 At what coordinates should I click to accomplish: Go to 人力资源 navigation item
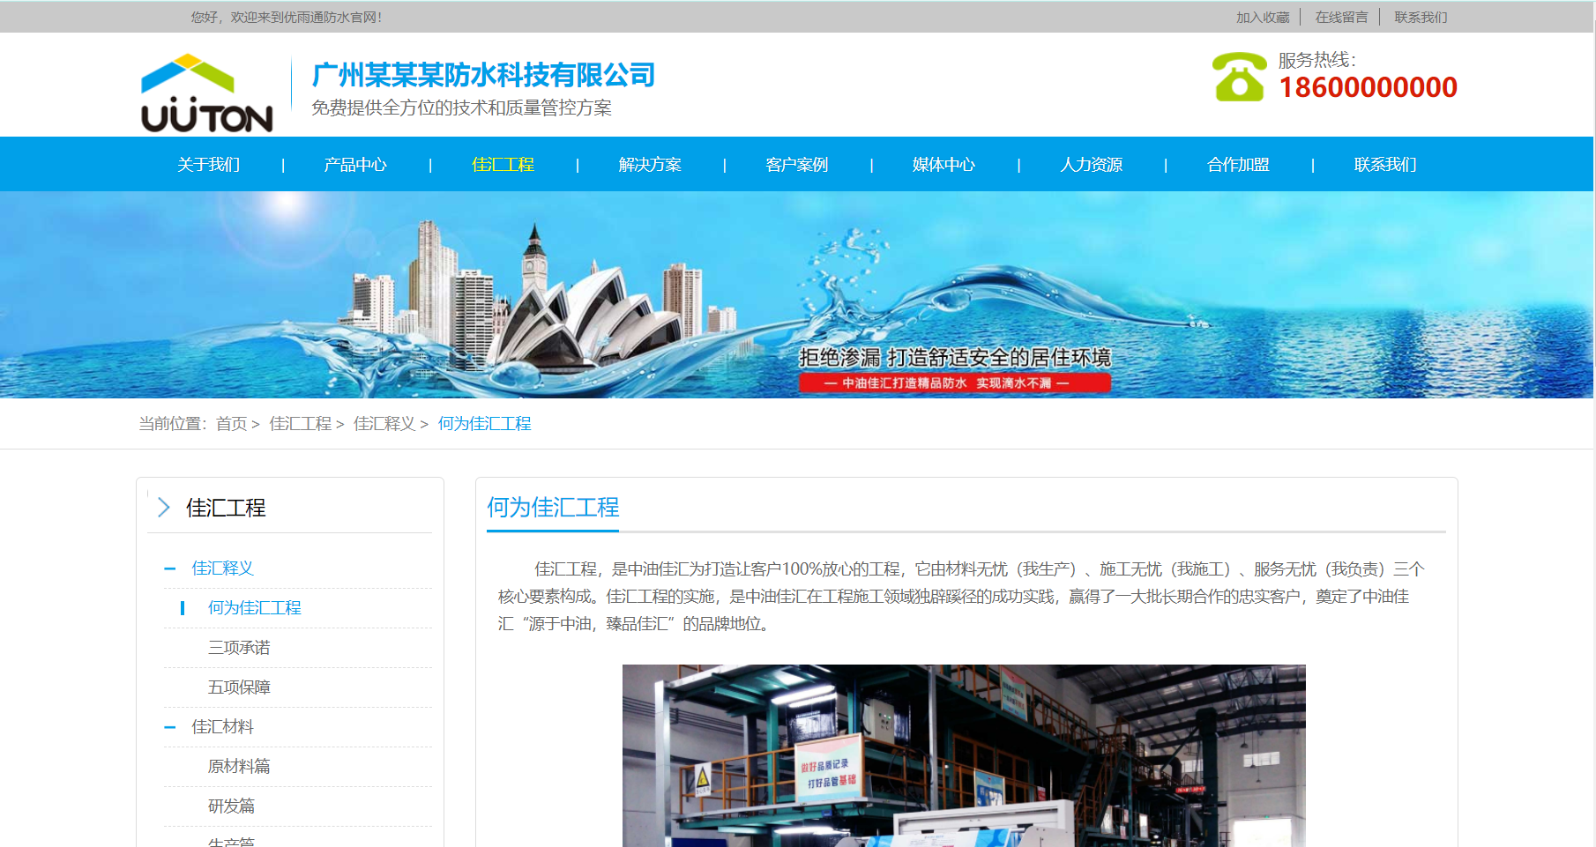(1092, 165)
